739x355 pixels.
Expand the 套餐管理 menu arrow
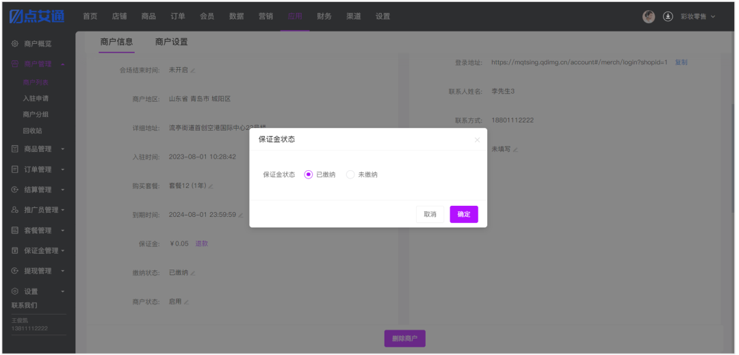[63, 231]
